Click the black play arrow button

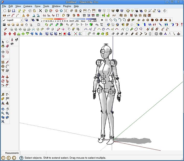tap(60, 34)
